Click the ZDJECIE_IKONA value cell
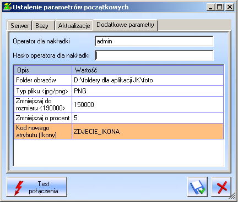Image resolution: width=238 pixels, height=202 pixels. [148, 131]
